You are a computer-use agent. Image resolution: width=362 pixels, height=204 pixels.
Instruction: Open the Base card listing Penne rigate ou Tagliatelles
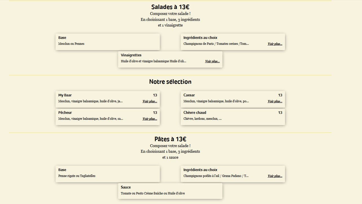point(108,174)
